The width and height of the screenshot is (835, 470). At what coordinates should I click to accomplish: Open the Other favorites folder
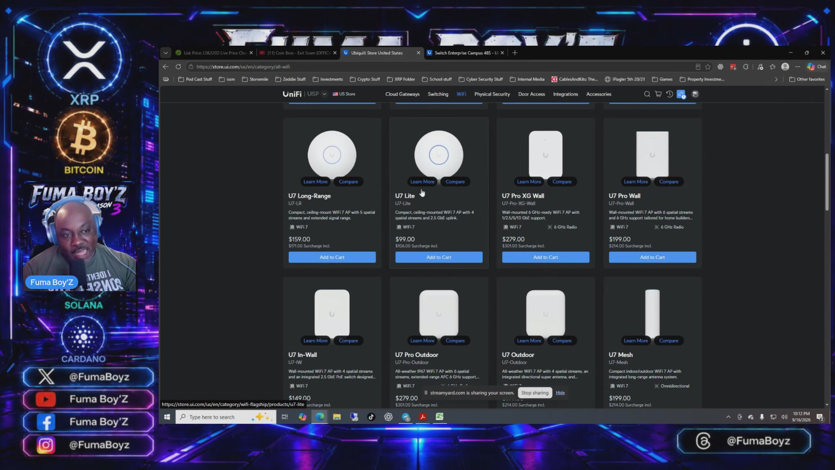tap(807, 79)
